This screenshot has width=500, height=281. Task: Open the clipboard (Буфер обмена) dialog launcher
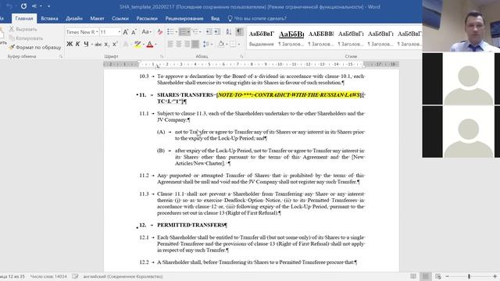(61, 56)
